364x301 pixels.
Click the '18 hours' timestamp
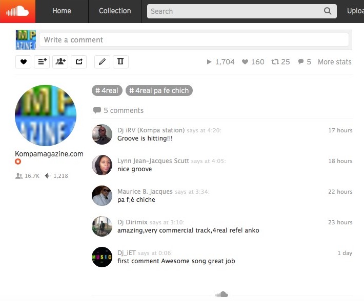[340, 161]
